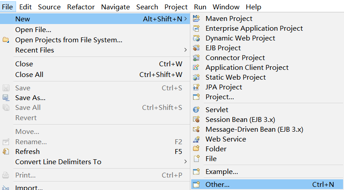Viewport: 344px width, 190px height.
Task: Click the Static Web Project icon
Action: point(197,77)
